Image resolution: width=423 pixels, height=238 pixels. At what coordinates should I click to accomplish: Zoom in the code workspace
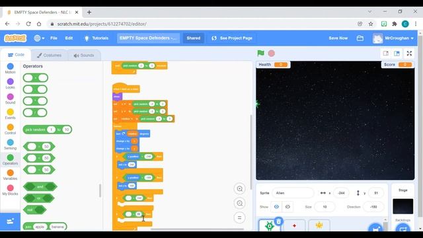(239, 189)
